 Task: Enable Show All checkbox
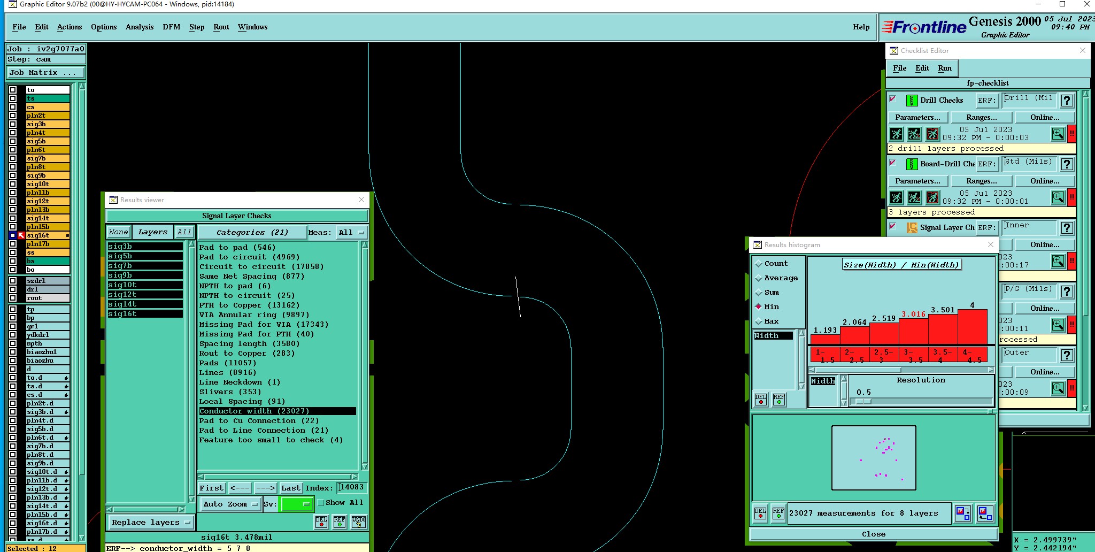tap(321, 503)
